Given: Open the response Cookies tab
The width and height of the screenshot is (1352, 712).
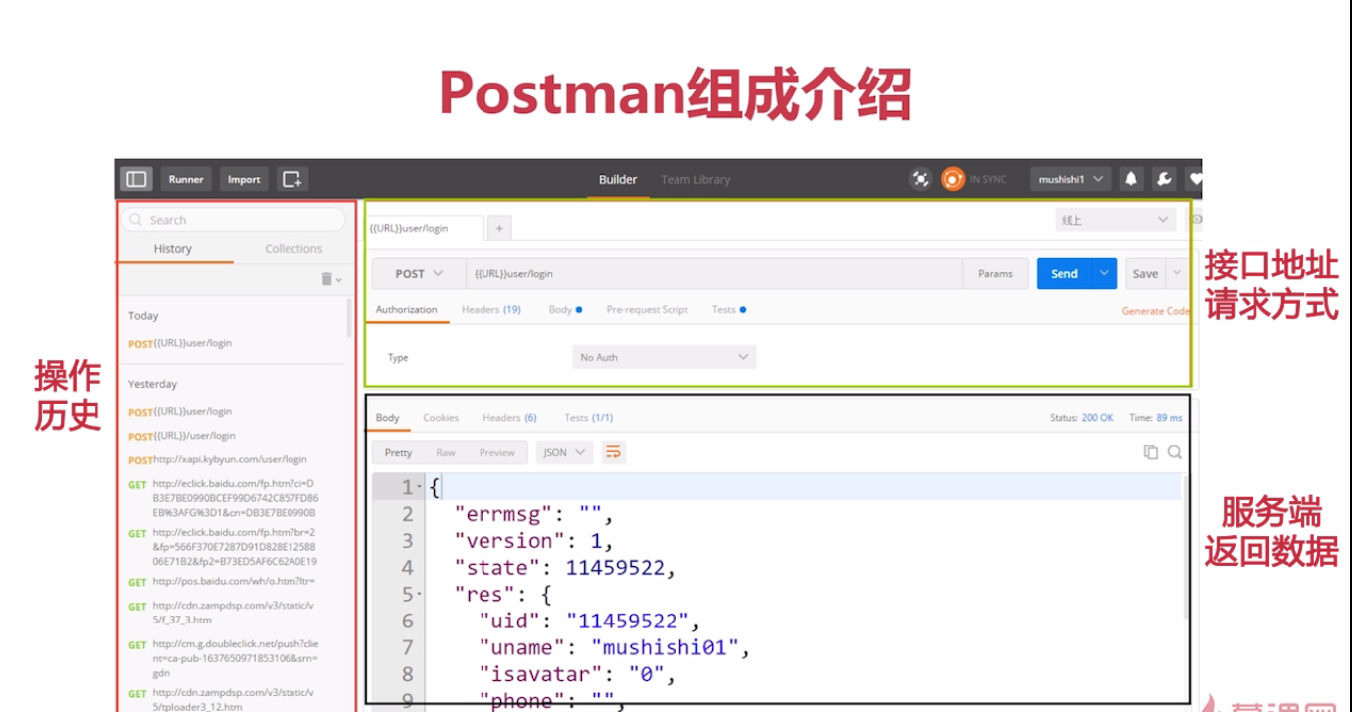Looking at the screenshot, I should click(441, 417).
